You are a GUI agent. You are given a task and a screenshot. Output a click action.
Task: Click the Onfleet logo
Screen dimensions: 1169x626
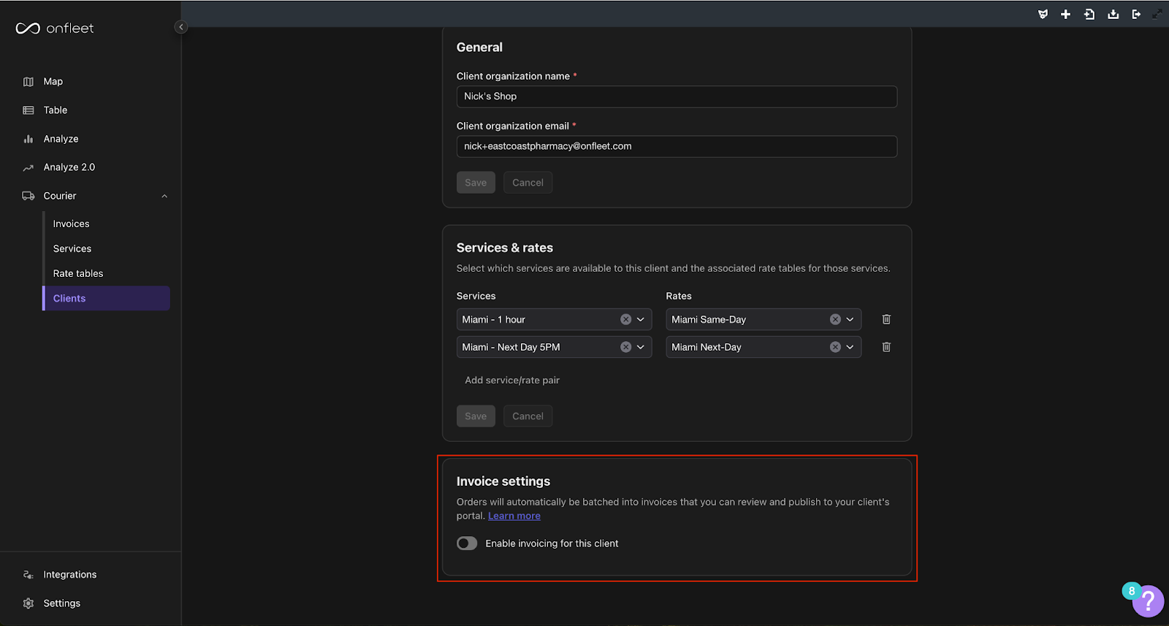pyautogui.click(x=55, y=28)
